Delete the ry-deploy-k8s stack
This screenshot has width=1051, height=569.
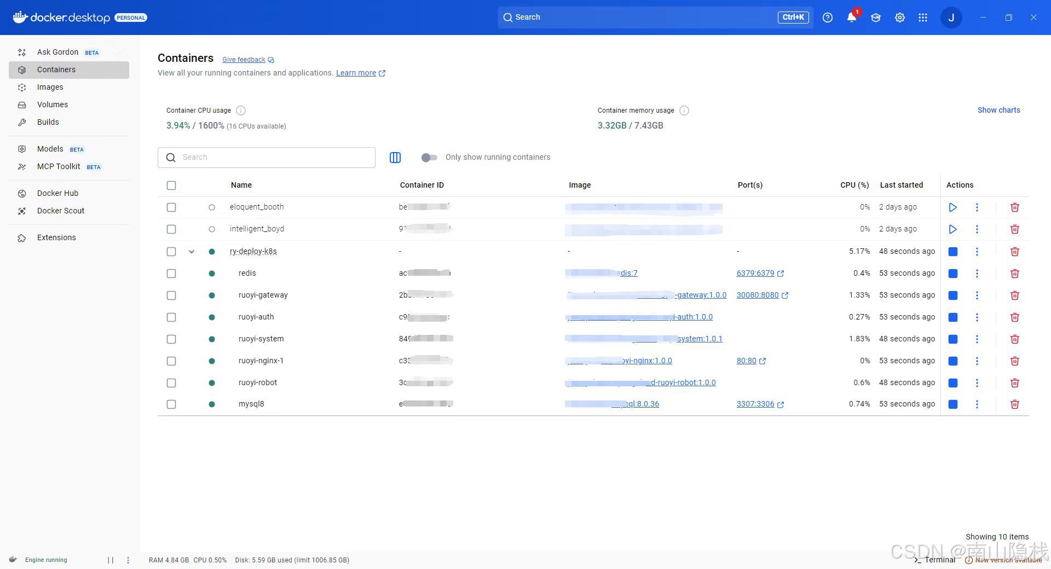pyautogui.click(x=1014, y=252)
